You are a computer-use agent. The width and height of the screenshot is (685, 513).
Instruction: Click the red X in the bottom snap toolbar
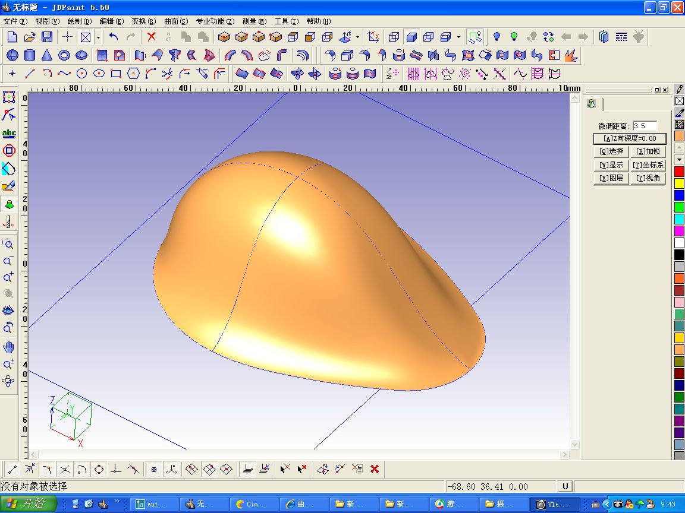point(375,469)
